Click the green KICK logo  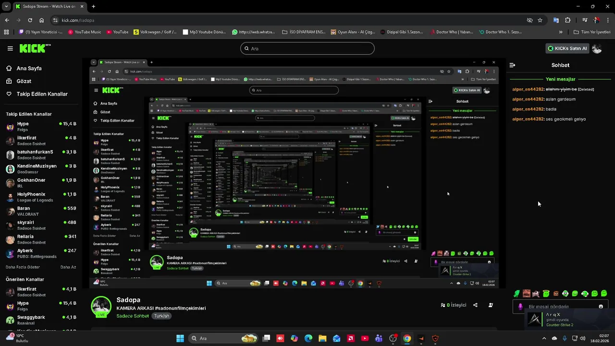pos(35,48)
